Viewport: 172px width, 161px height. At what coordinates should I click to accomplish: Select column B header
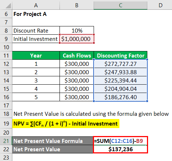(x=77, y=5)
